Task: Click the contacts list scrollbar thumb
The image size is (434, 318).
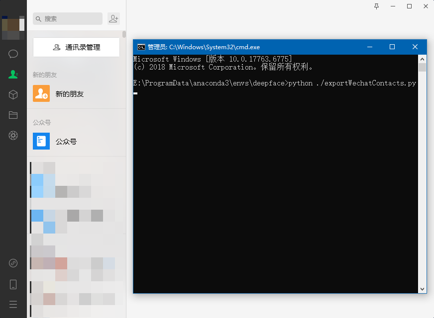Action: (x=124, y=34)
